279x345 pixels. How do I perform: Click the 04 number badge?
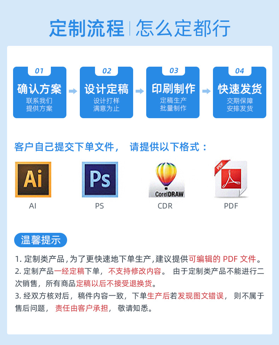pyautogui.click(x=239, y=71)
